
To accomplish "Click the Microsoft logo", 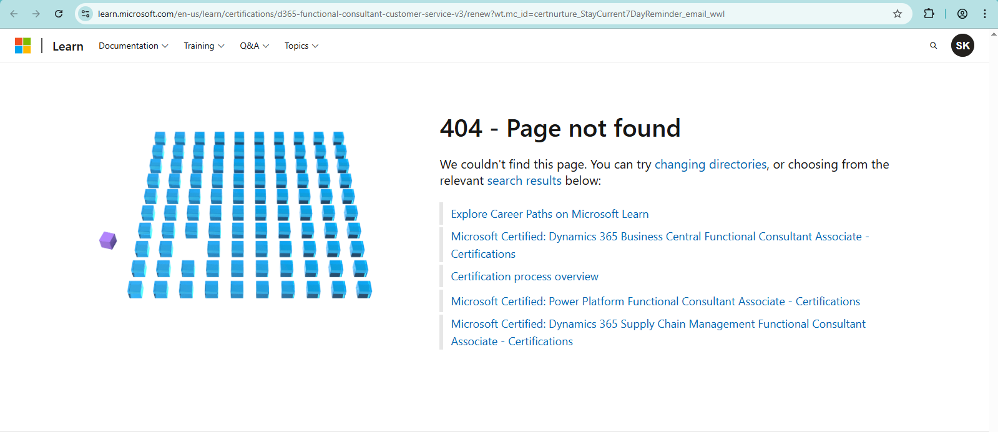I will click(23, 46).
